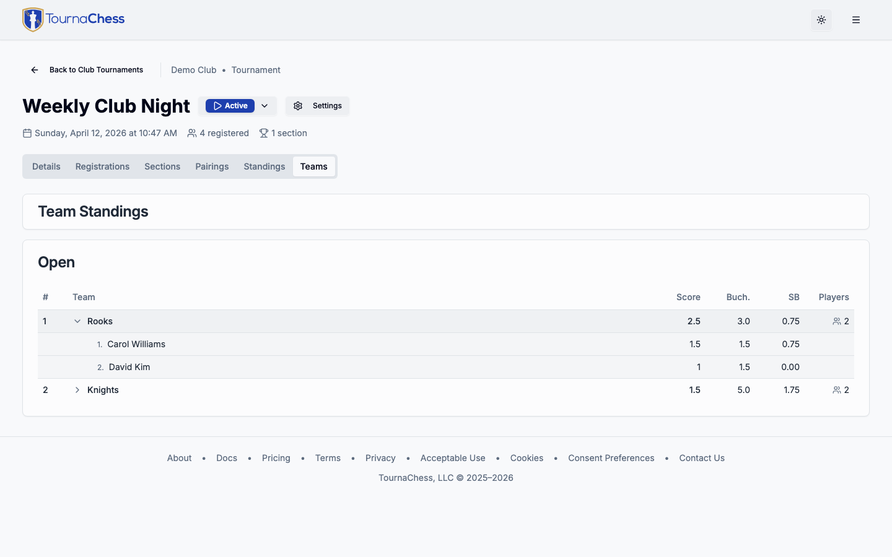The height and width of the screenshot is (557, 892).
Task: Click the players icon in Knights row
Action: point(837,390)
